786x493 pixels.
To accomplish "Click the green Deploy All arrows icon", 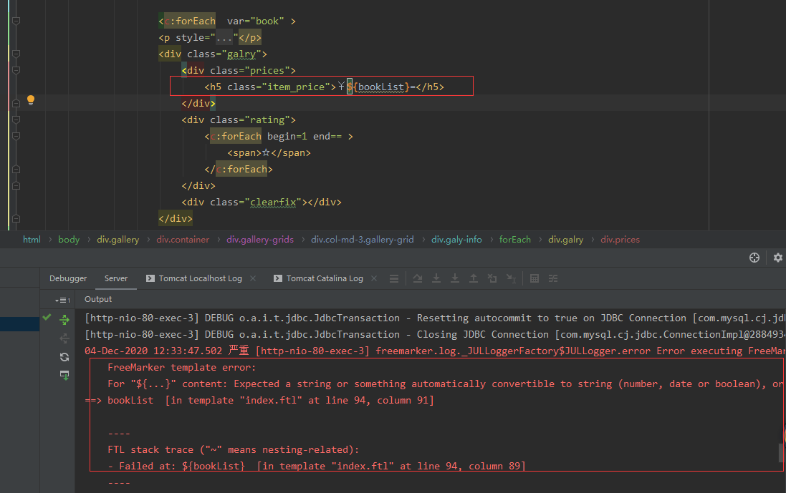I will click(64, 319).
